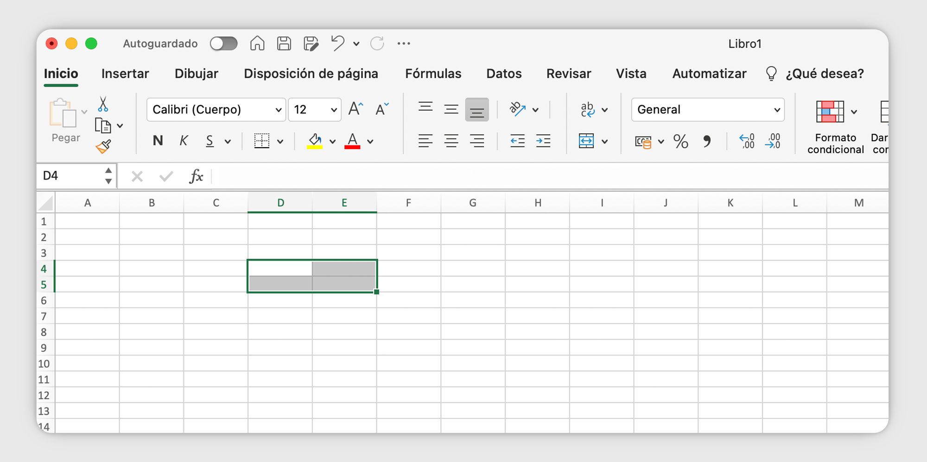Open the Revisar ribbon tab

coord(569,73)
